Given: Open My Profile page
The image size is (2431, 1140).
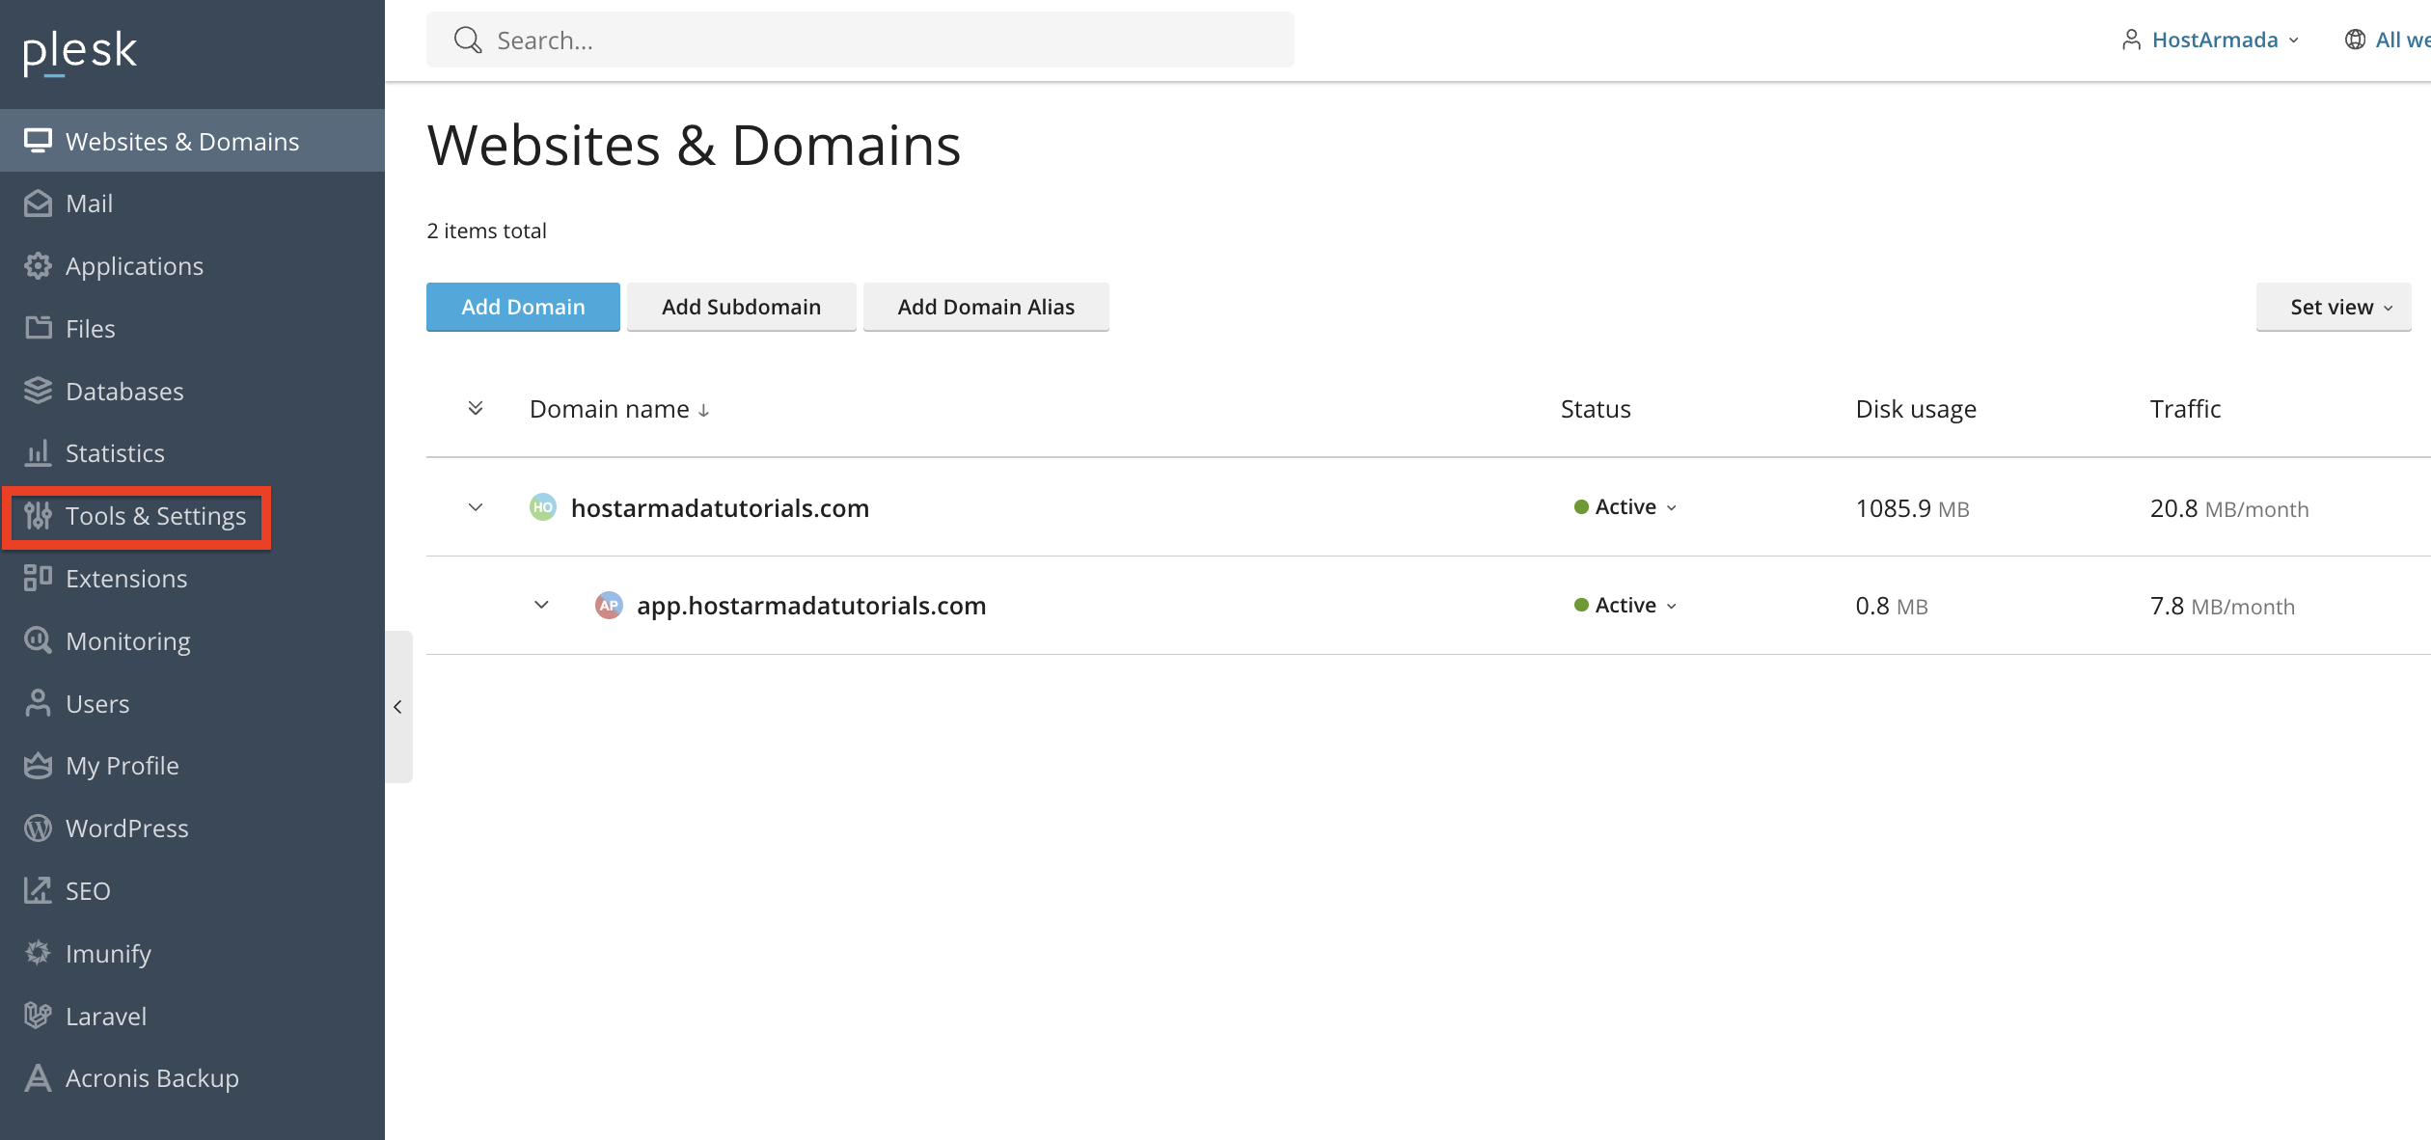Looking at the screenshot, I should [x=192, y=766].
